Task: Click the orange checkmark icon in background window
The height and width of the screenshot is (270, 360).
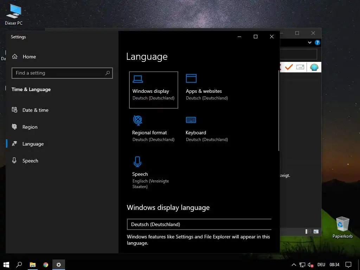Action: [289, 67]
